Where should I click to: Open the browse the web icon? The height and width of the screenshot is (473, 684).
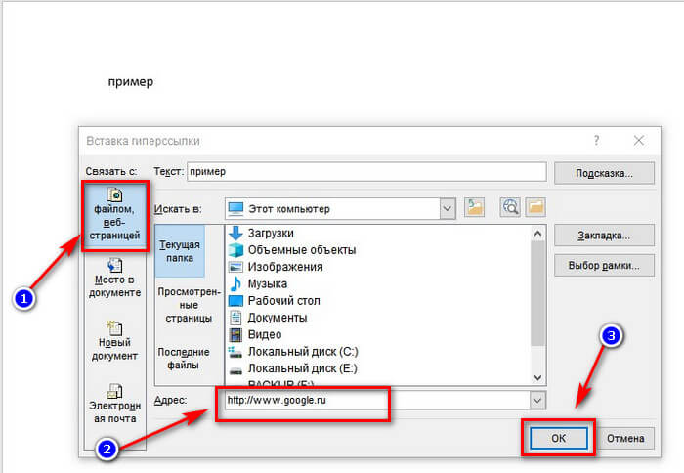click(x=509, y=208)
